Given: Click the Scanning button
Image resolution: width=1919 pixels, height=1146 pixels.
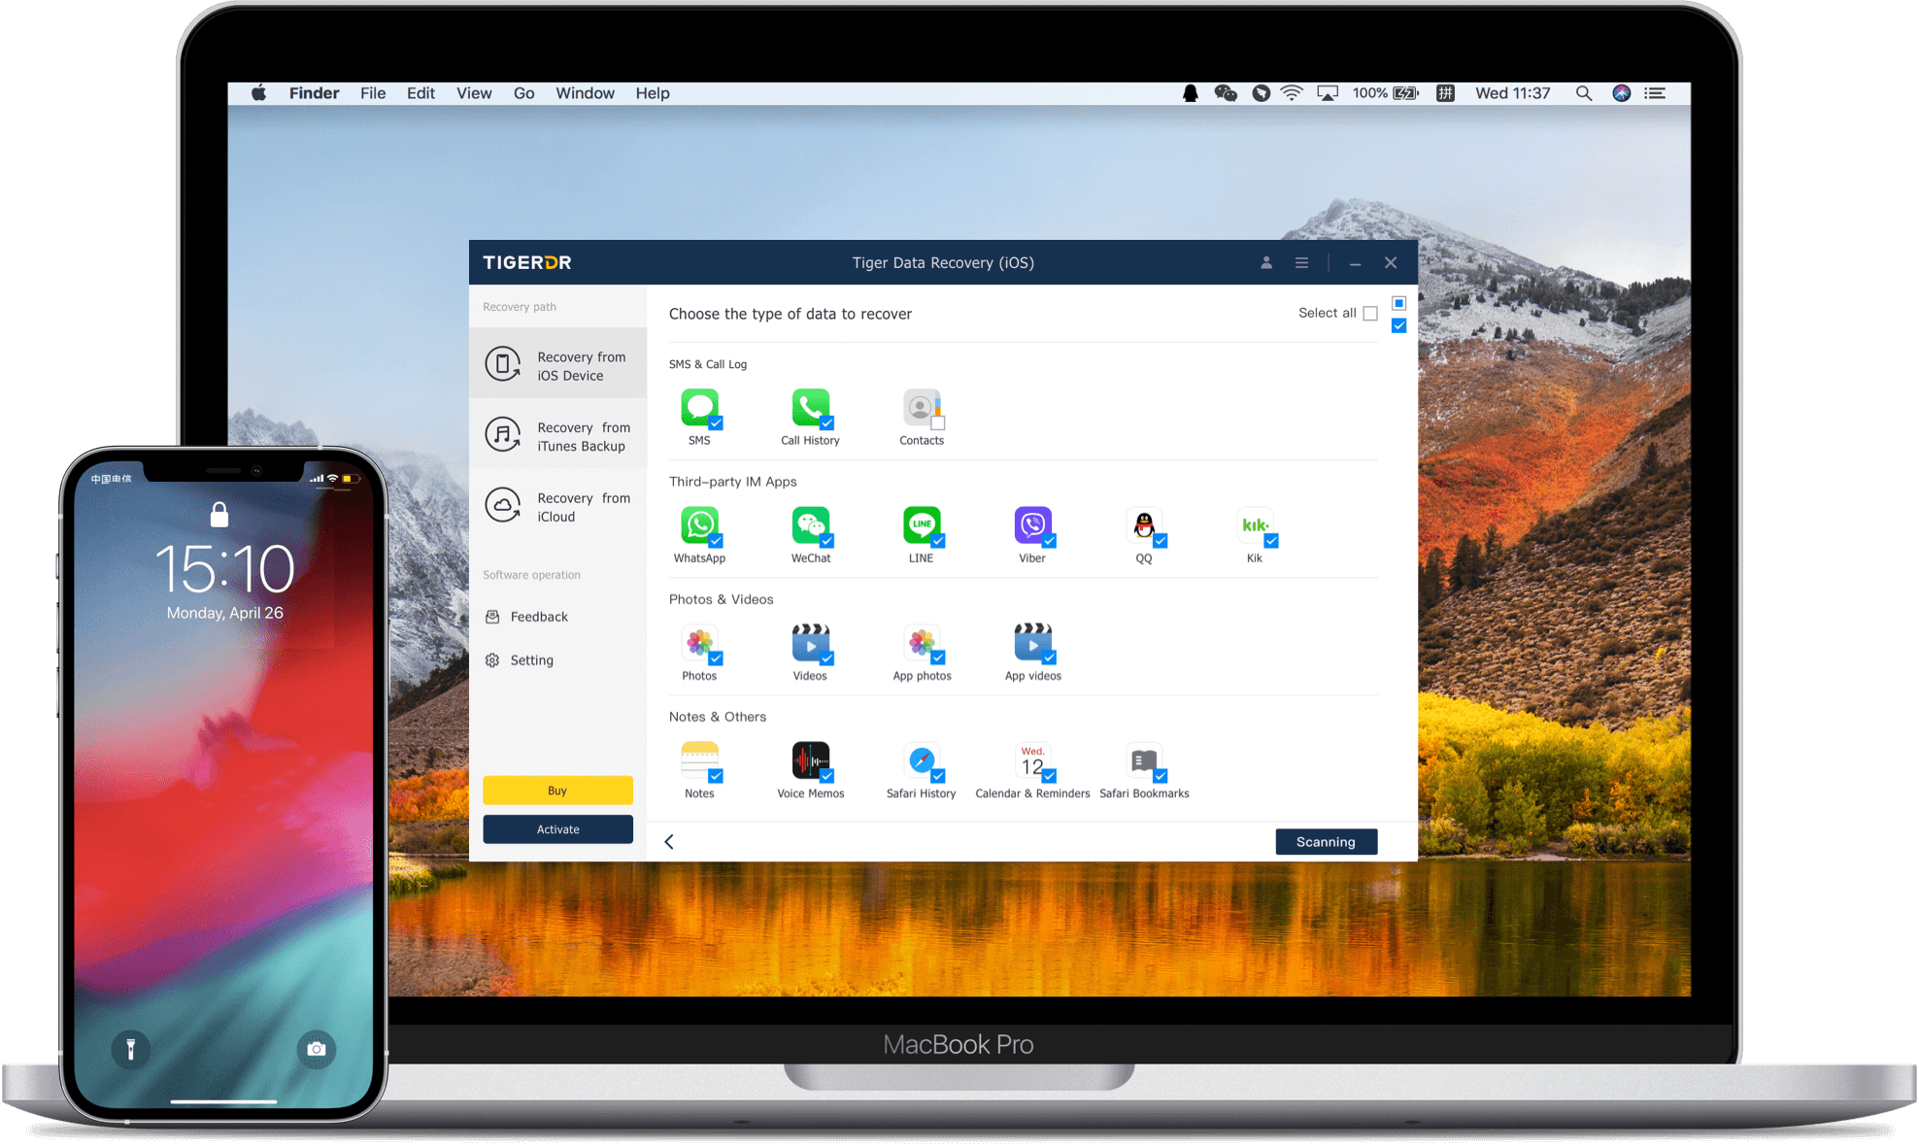Looking at the screenshot, I should click(1326, 842).
